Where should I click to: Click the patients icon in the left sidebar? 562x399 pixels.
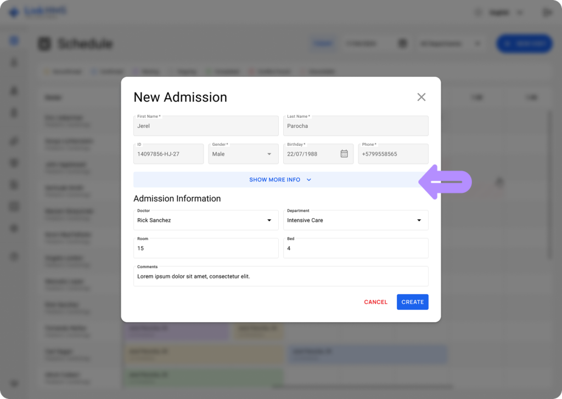pos(13,90)
